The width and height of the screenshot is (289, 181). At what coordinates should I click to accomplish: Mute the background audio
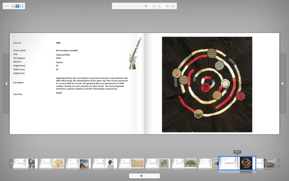(168, 6)
